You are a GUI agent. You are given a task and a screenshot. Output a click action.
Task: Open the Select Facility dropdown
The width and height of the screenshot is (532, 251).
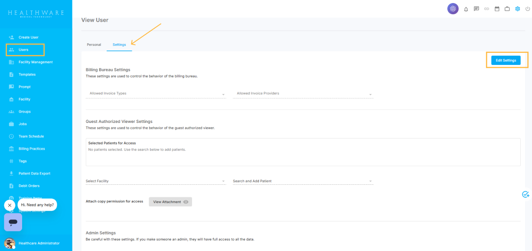click(x=156, y=181)
